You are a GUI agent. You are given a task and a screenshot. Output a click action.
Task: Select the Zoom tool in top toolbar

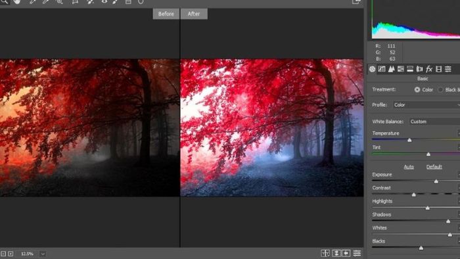click(4, 1)
